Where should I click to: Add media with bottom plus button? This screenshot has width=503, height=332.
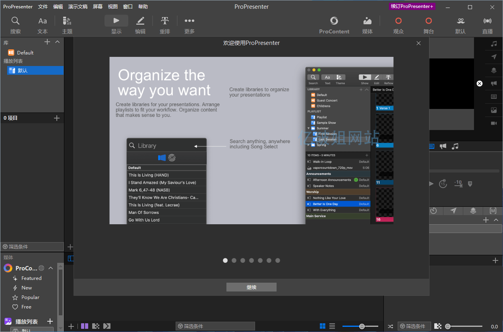71,326
